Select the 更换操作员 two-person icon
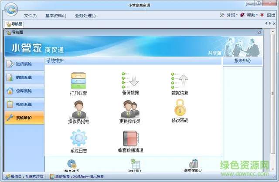279x182 pixels. [x=130, y=109]
